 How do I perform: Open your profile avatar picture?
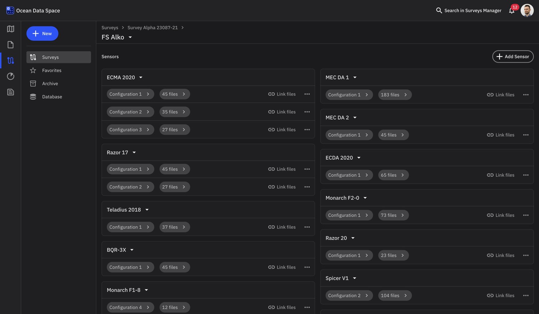tap(527, 10)
